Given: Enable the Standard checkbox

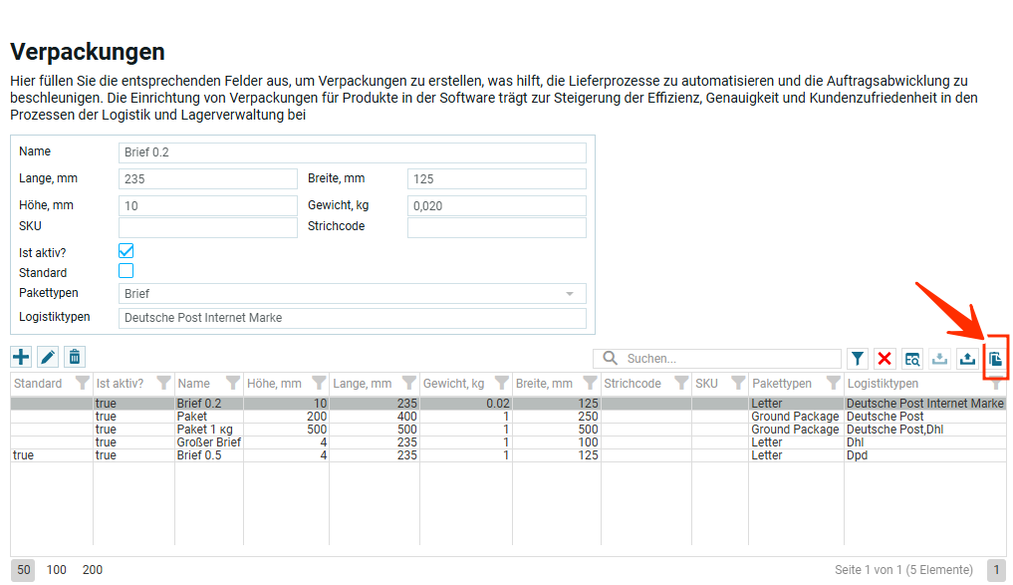Looking at the screenshot, I should coord(127,271).
